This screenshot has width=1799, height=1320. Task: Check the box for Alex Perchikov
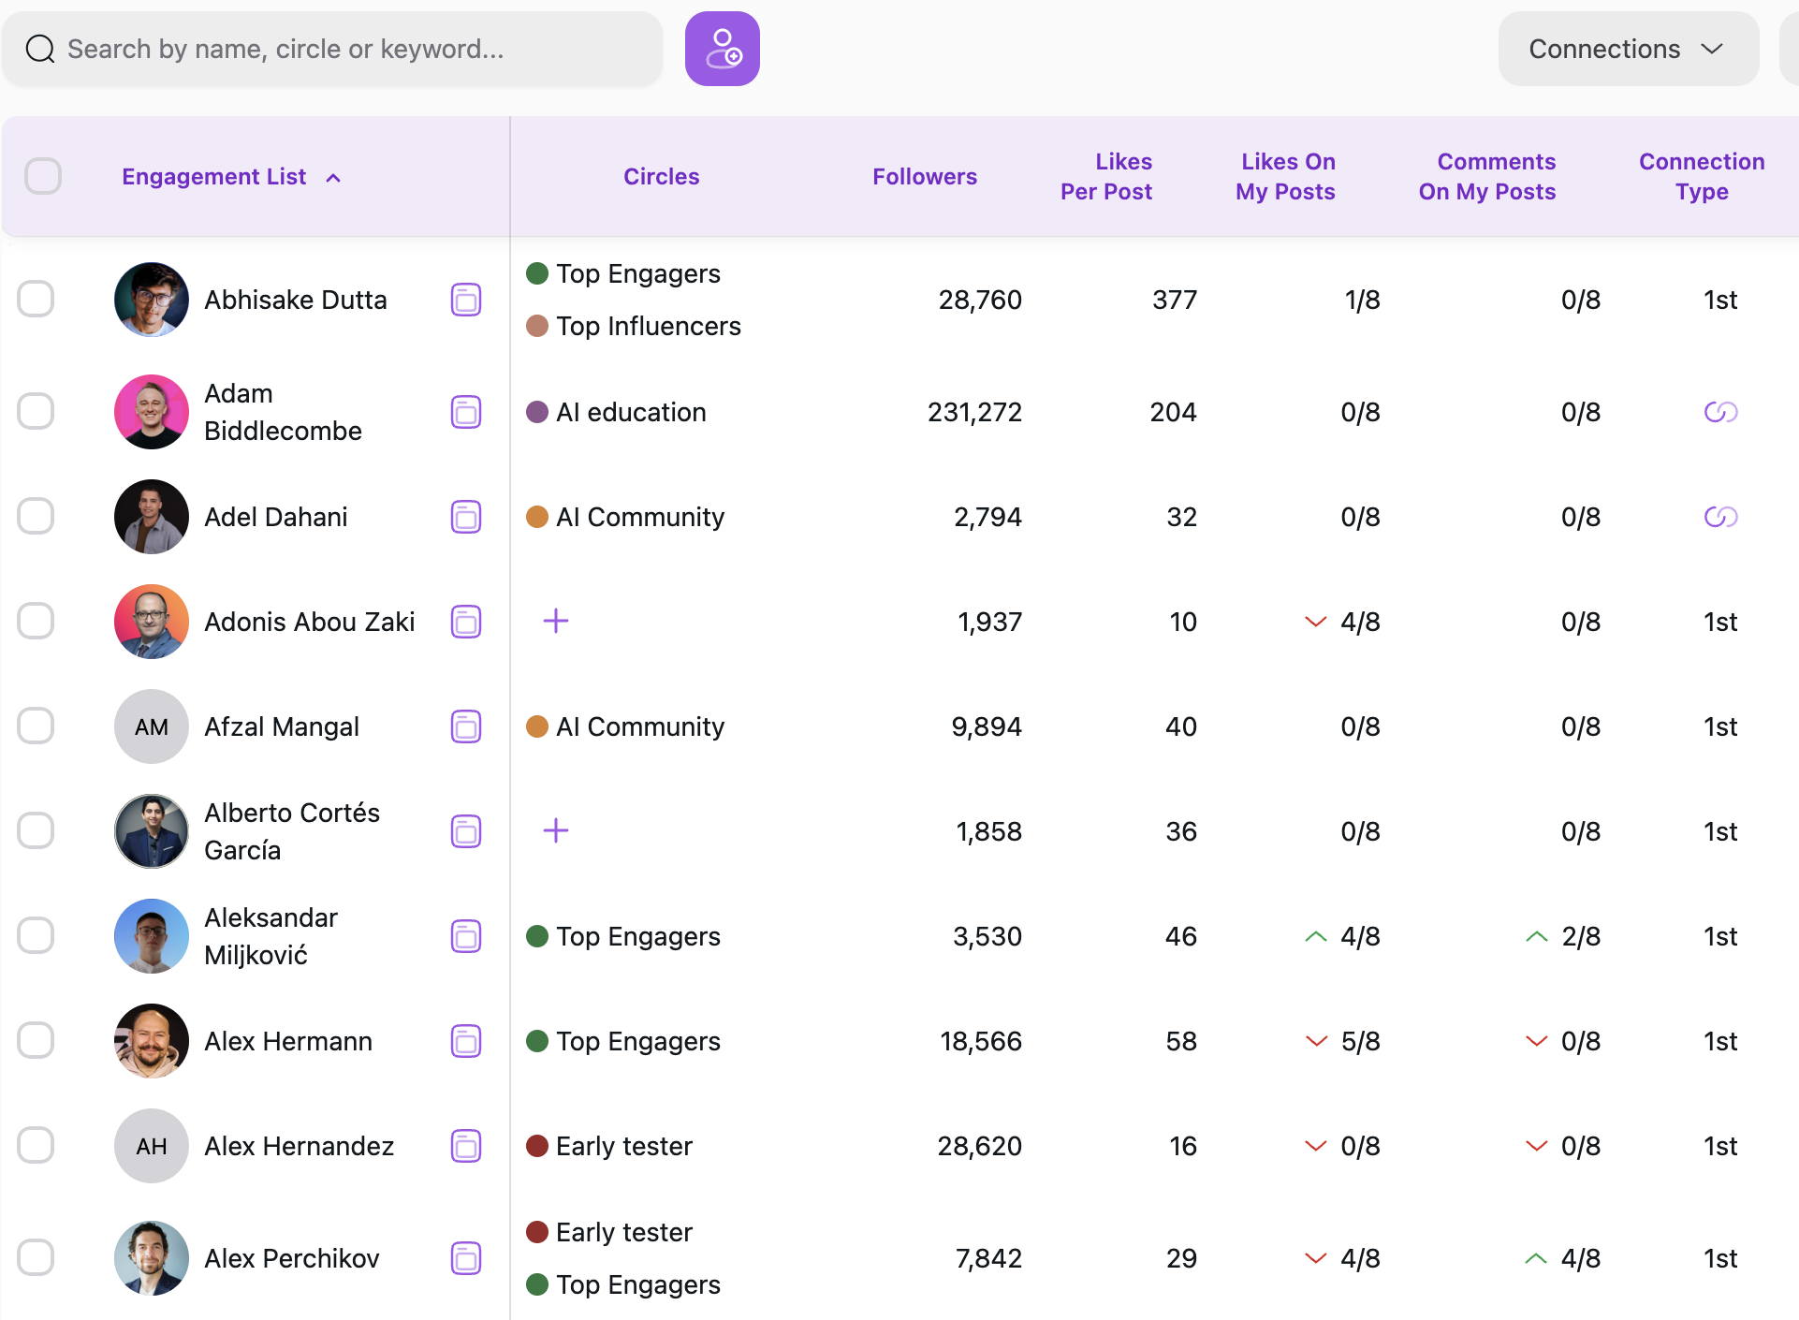click(x=36, y=1257)
